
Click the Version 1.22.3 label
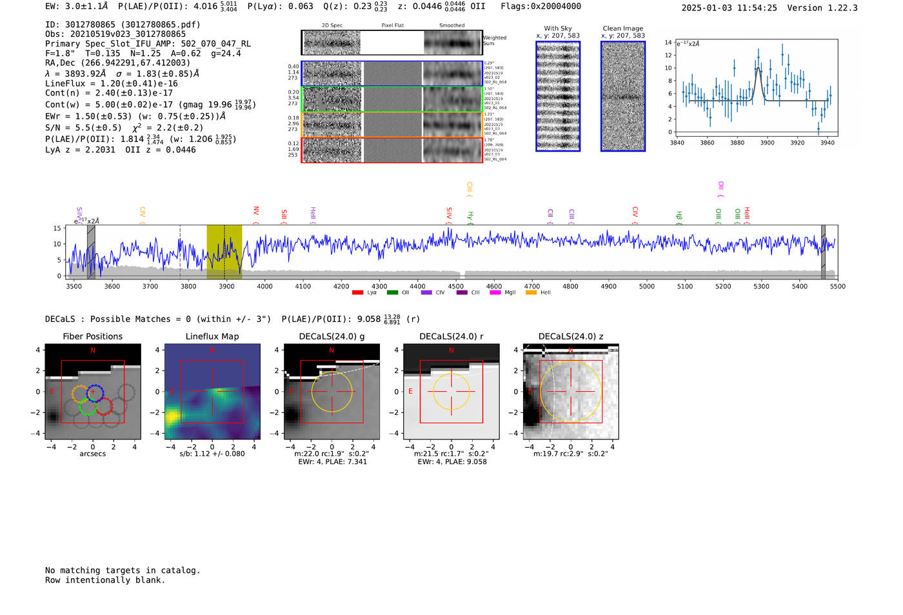822,8
